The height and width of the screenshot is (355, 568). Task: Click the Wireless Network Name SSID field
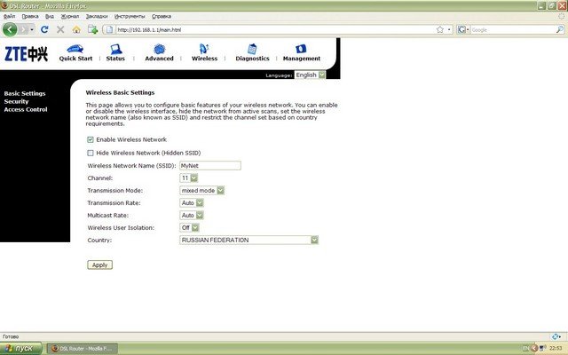(x=209, y=165)
